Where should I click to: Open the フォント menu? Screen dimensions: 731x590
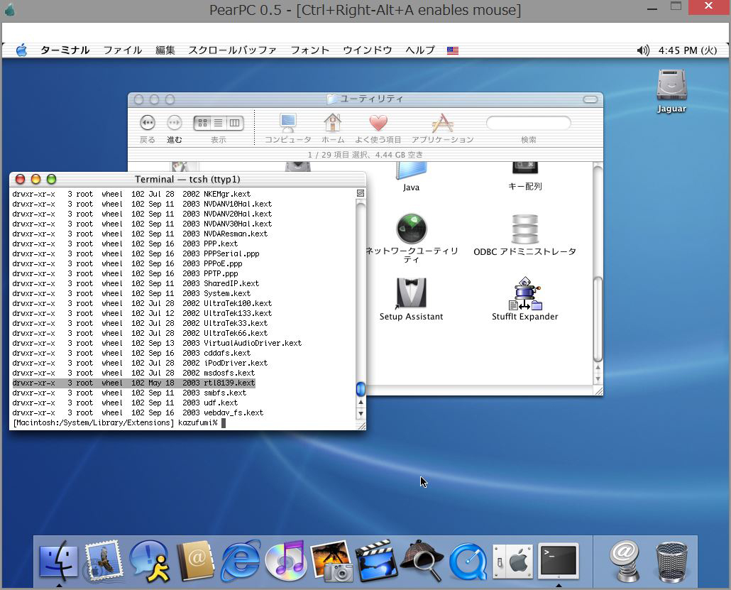(310, 50)
